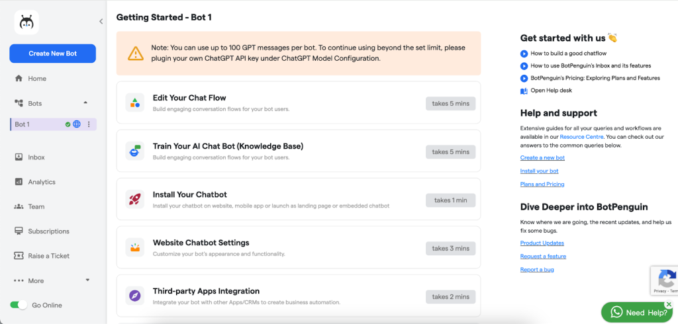Click the BotPenguin logo icon
678x324 pixels.
click(x=26, y=22)
